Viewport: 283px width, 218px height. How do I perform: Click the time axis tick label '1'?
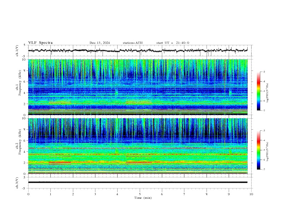point(50,194)
